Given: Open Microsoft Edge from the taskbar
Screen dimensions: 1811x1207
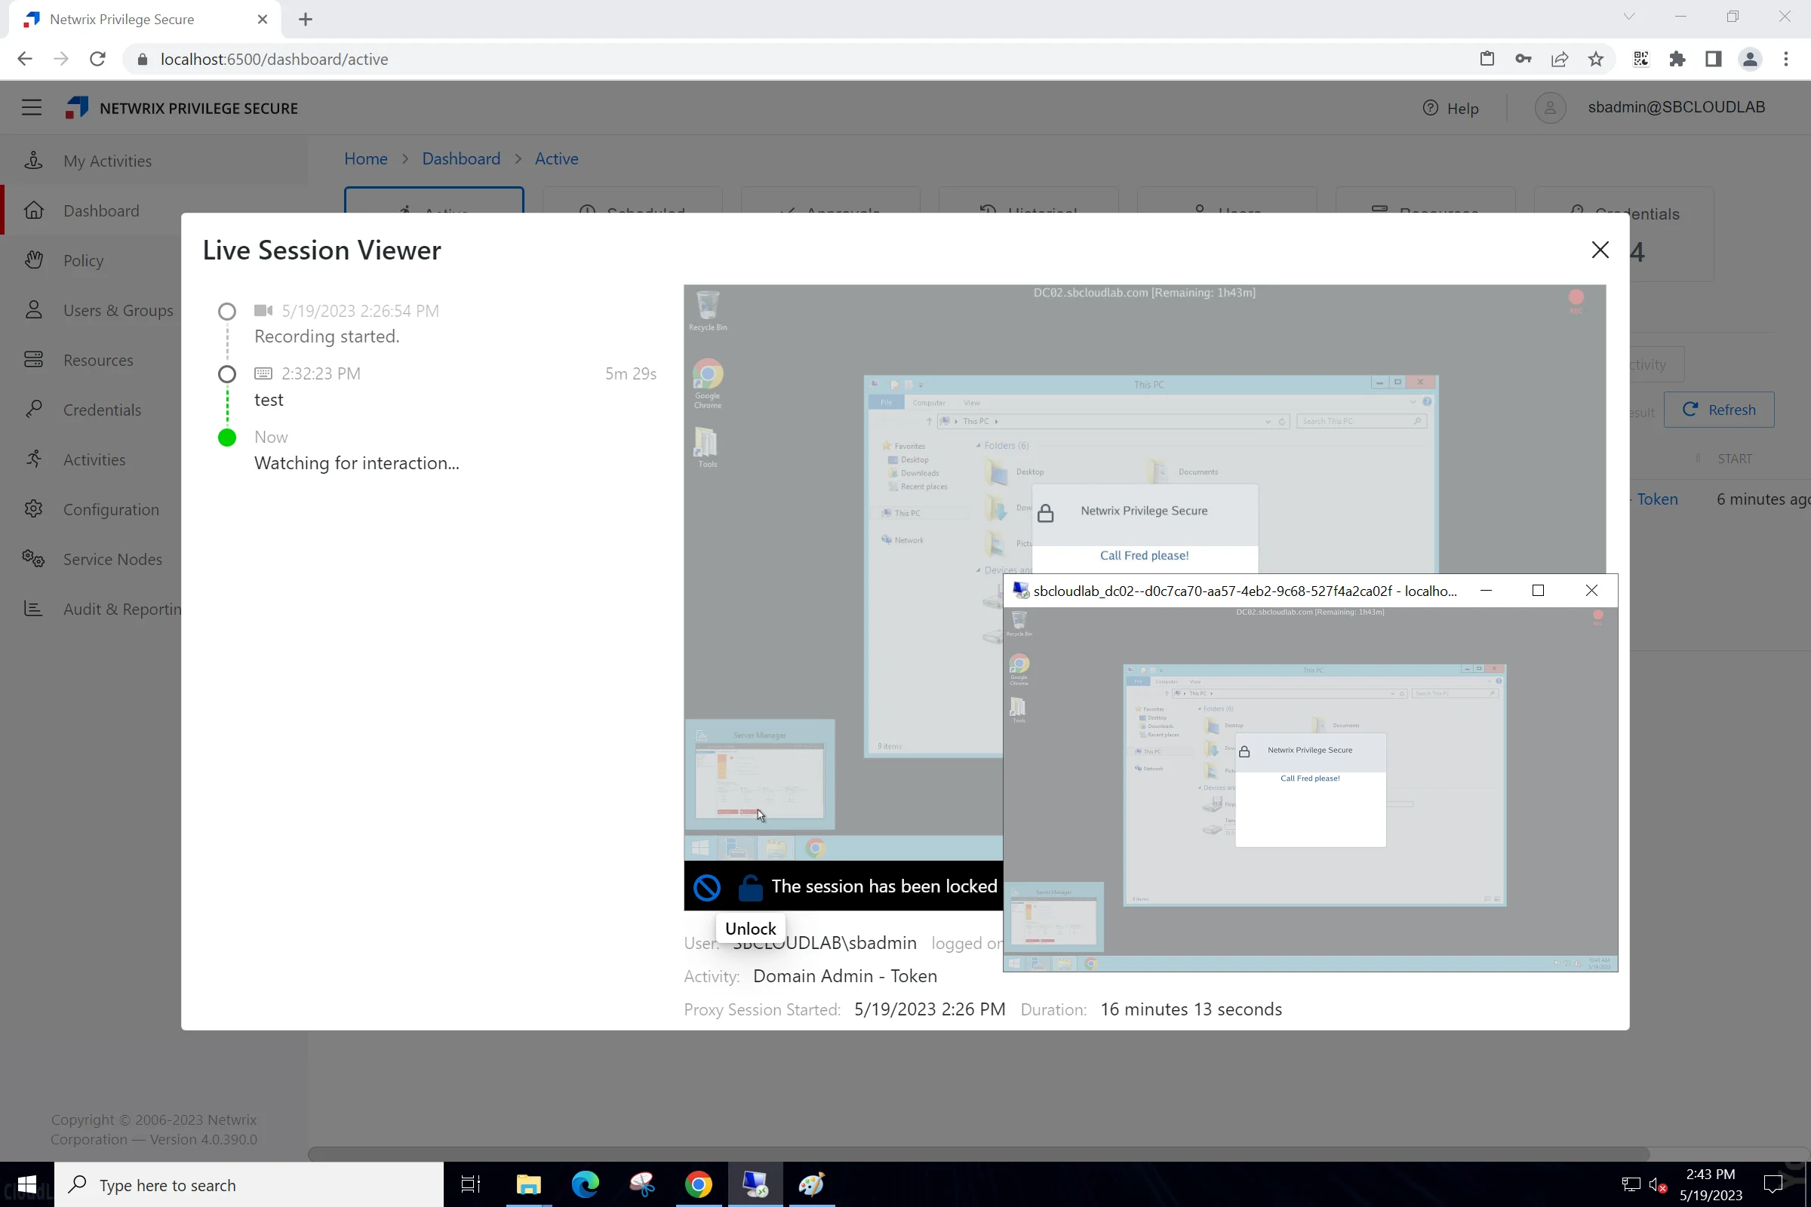Looking at the screenshot, I should pos(586,1184).
